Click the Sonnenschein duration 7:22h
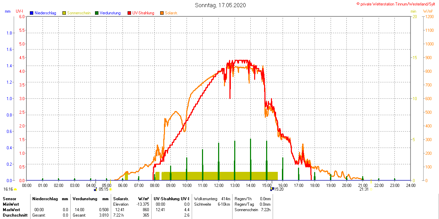This screenshot has width=439, height=219. pyautogui.click(x=265, y=209)
